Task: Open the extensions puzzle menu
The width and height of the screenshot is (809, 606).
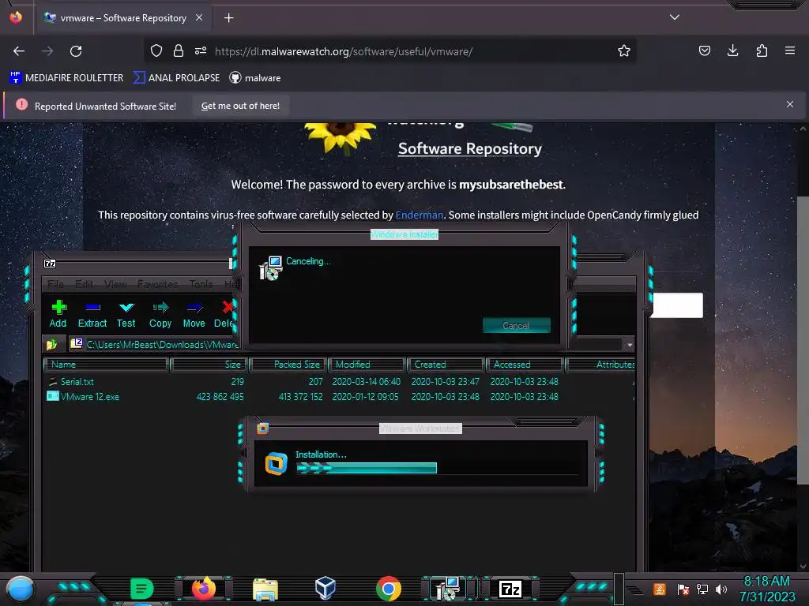Action: click(x=762, y=50)
